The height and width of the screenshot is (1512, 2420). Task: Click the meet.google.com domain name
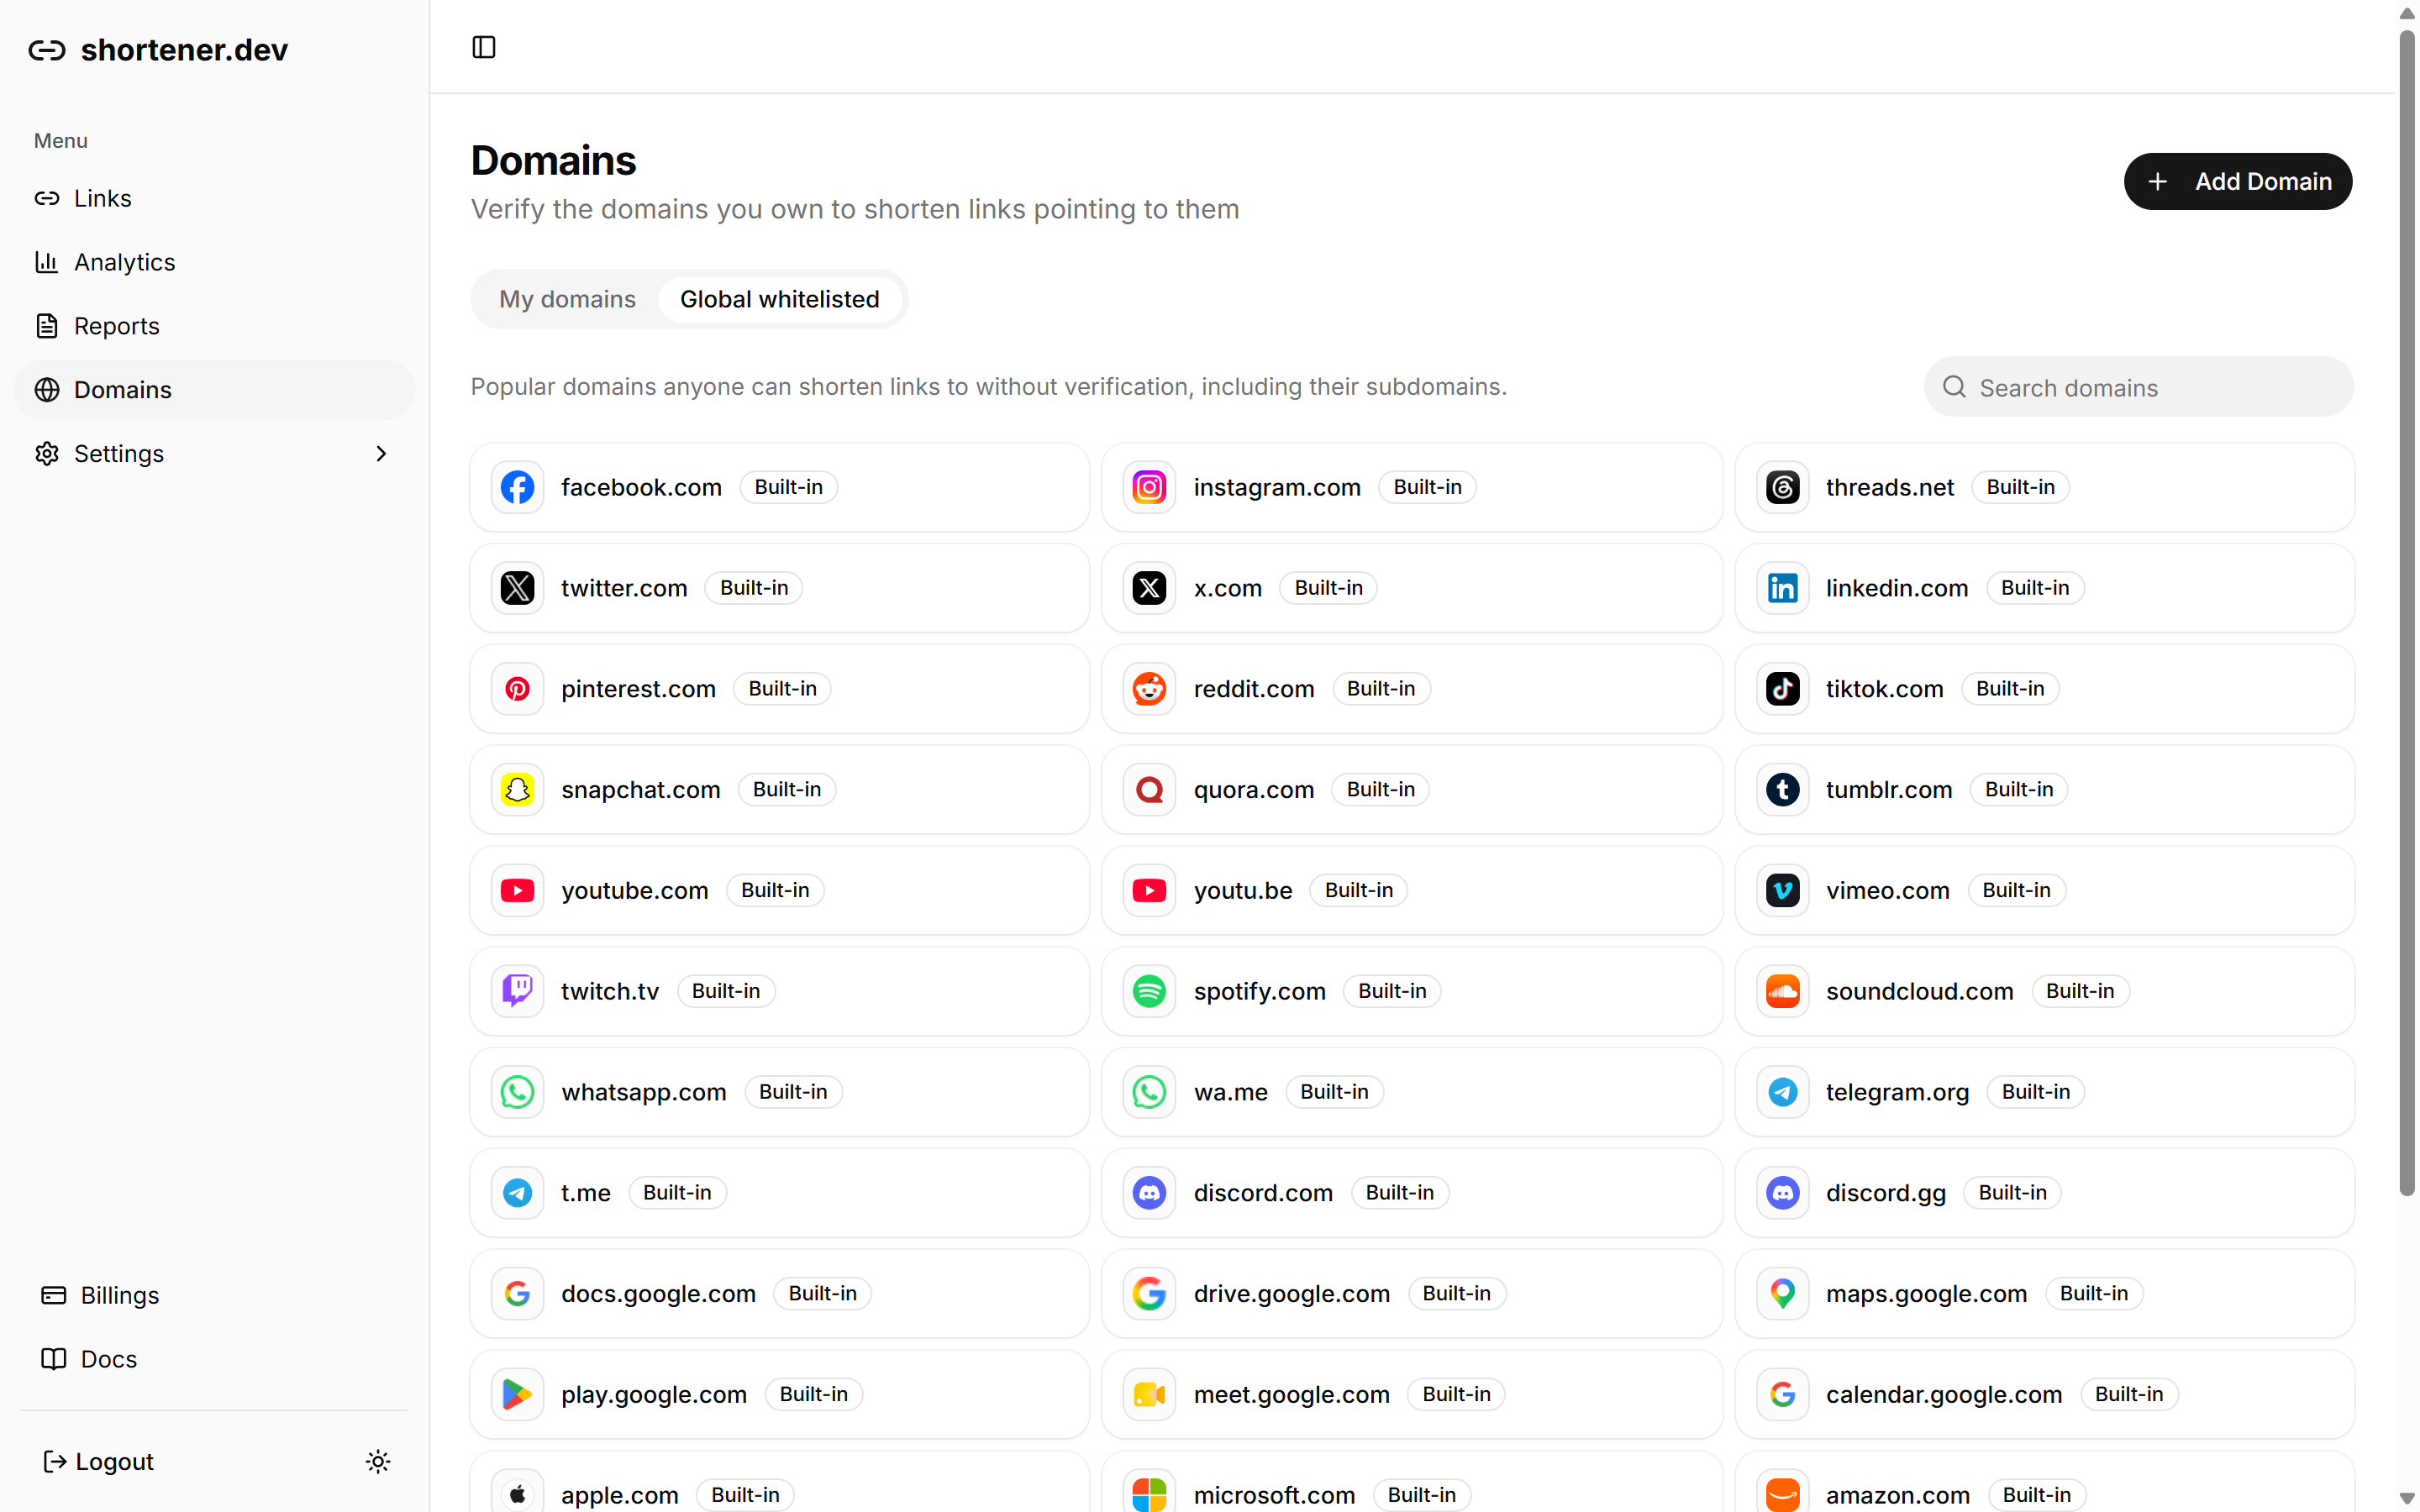1291,1394
